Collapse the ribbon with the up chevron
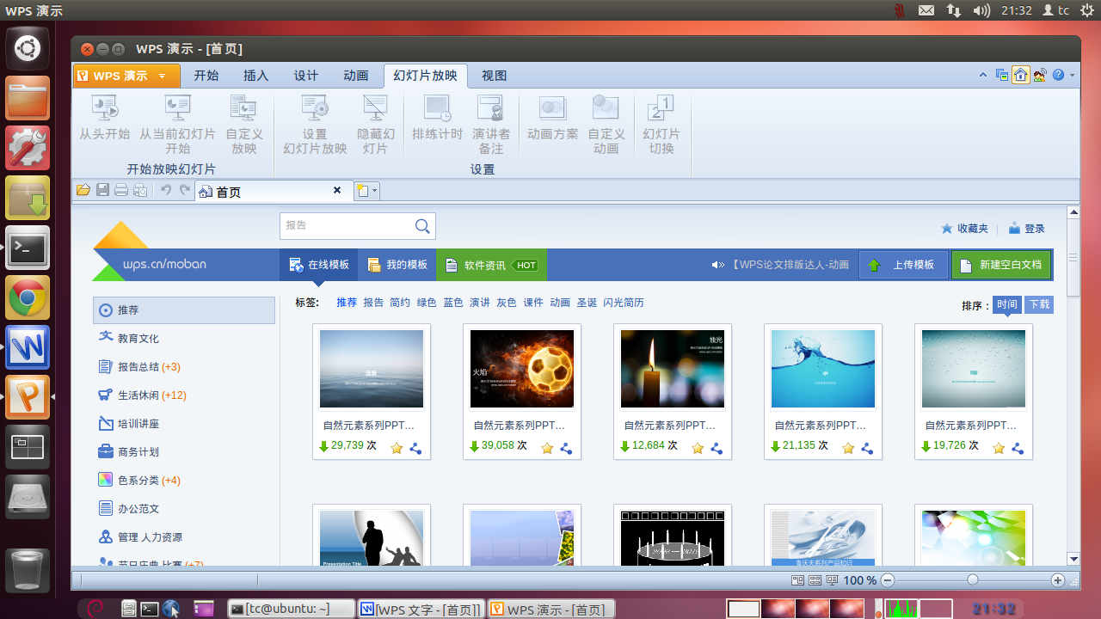 click(983, 75)
